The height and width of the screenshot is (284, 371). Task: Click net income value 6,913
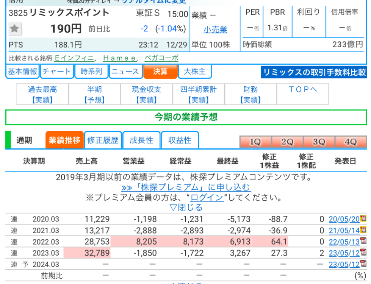[x=240, y=242]
